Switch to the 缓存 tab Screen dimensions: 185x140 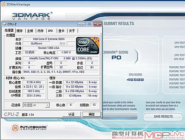tap(20, 31)
